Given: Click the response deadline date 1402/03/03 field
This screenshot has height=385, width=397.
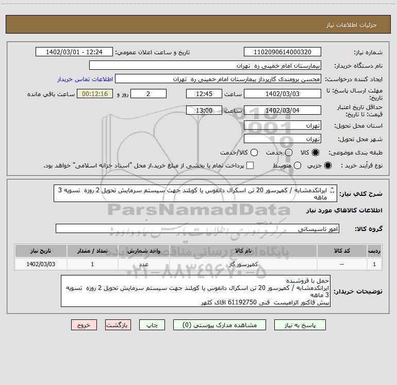Looking at the screenshot, I should tap(283, 94).
